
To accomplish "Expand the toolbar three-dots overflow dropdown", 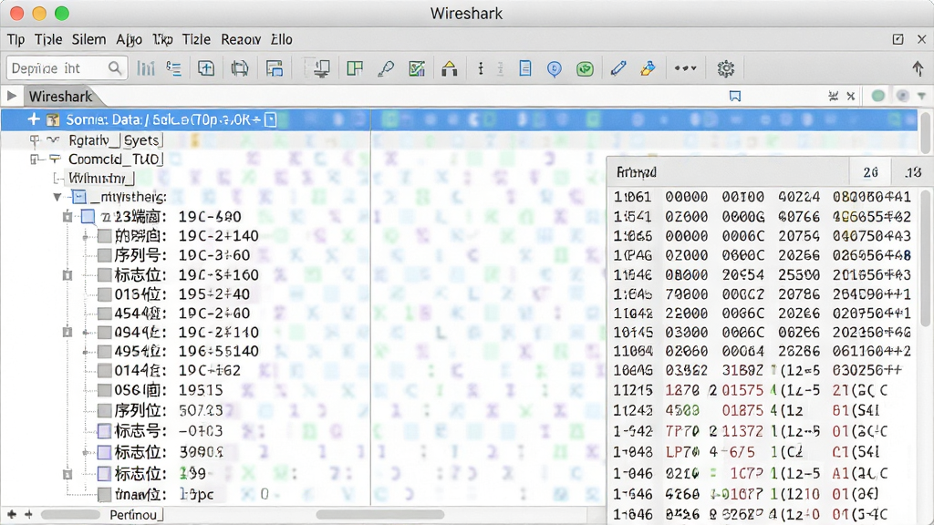I will (x=685, y=68).
